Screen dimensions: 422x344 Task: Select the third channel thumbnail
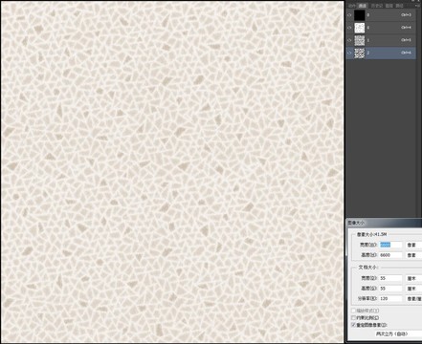coord(360,40)
